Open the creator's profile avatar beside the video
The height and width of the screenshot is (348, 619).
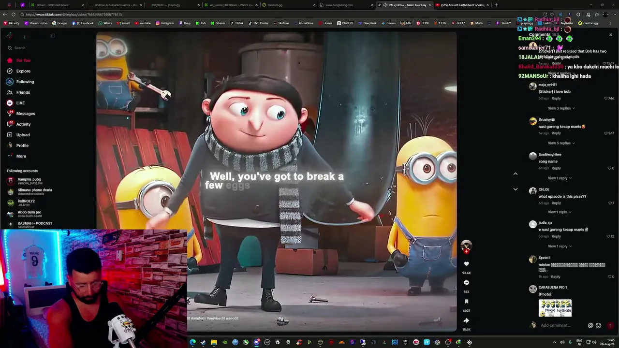tap(466, 246)
